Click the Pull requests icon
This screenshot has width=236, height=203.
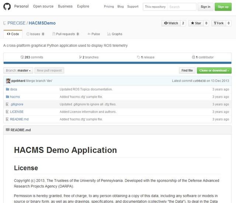[53, 34]
